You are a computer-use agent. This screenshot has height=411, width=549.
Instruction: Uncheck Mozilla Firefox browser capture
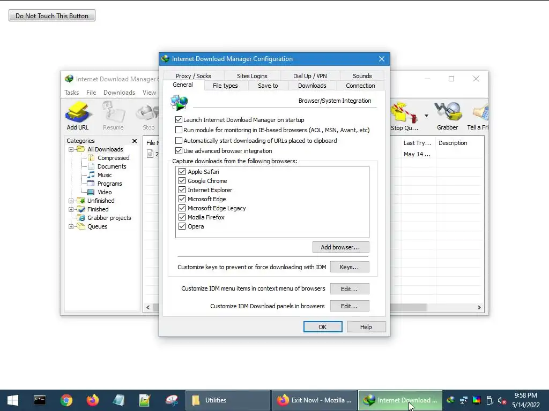point(182,217)
